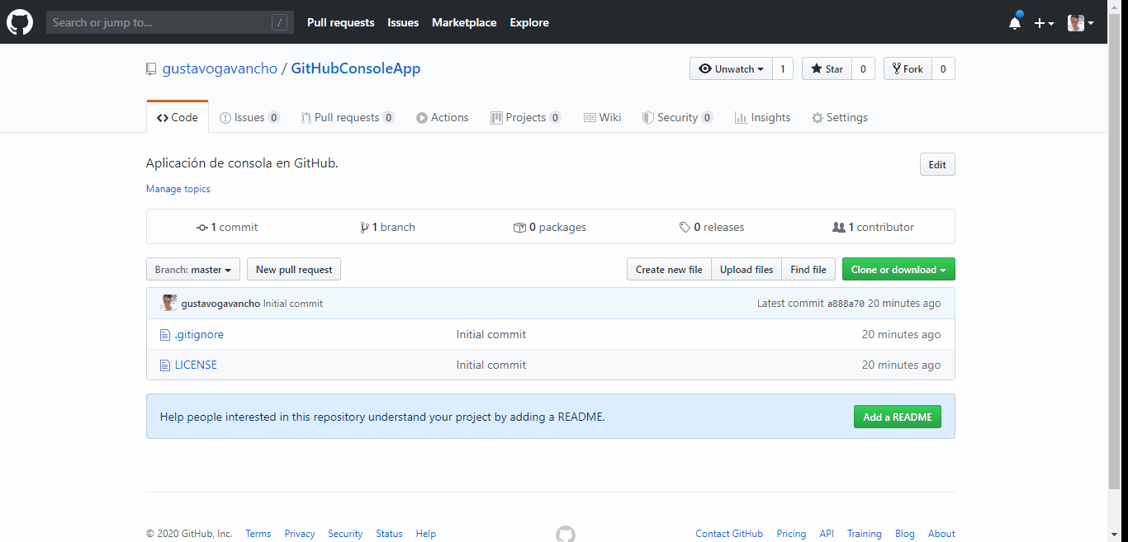The image size is (1128, 542).
Task: Open Training footer link
Action: coord(865,534)
